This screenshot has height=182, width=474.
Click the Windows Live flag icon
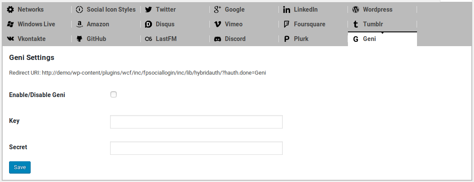[x=11, y=24]
